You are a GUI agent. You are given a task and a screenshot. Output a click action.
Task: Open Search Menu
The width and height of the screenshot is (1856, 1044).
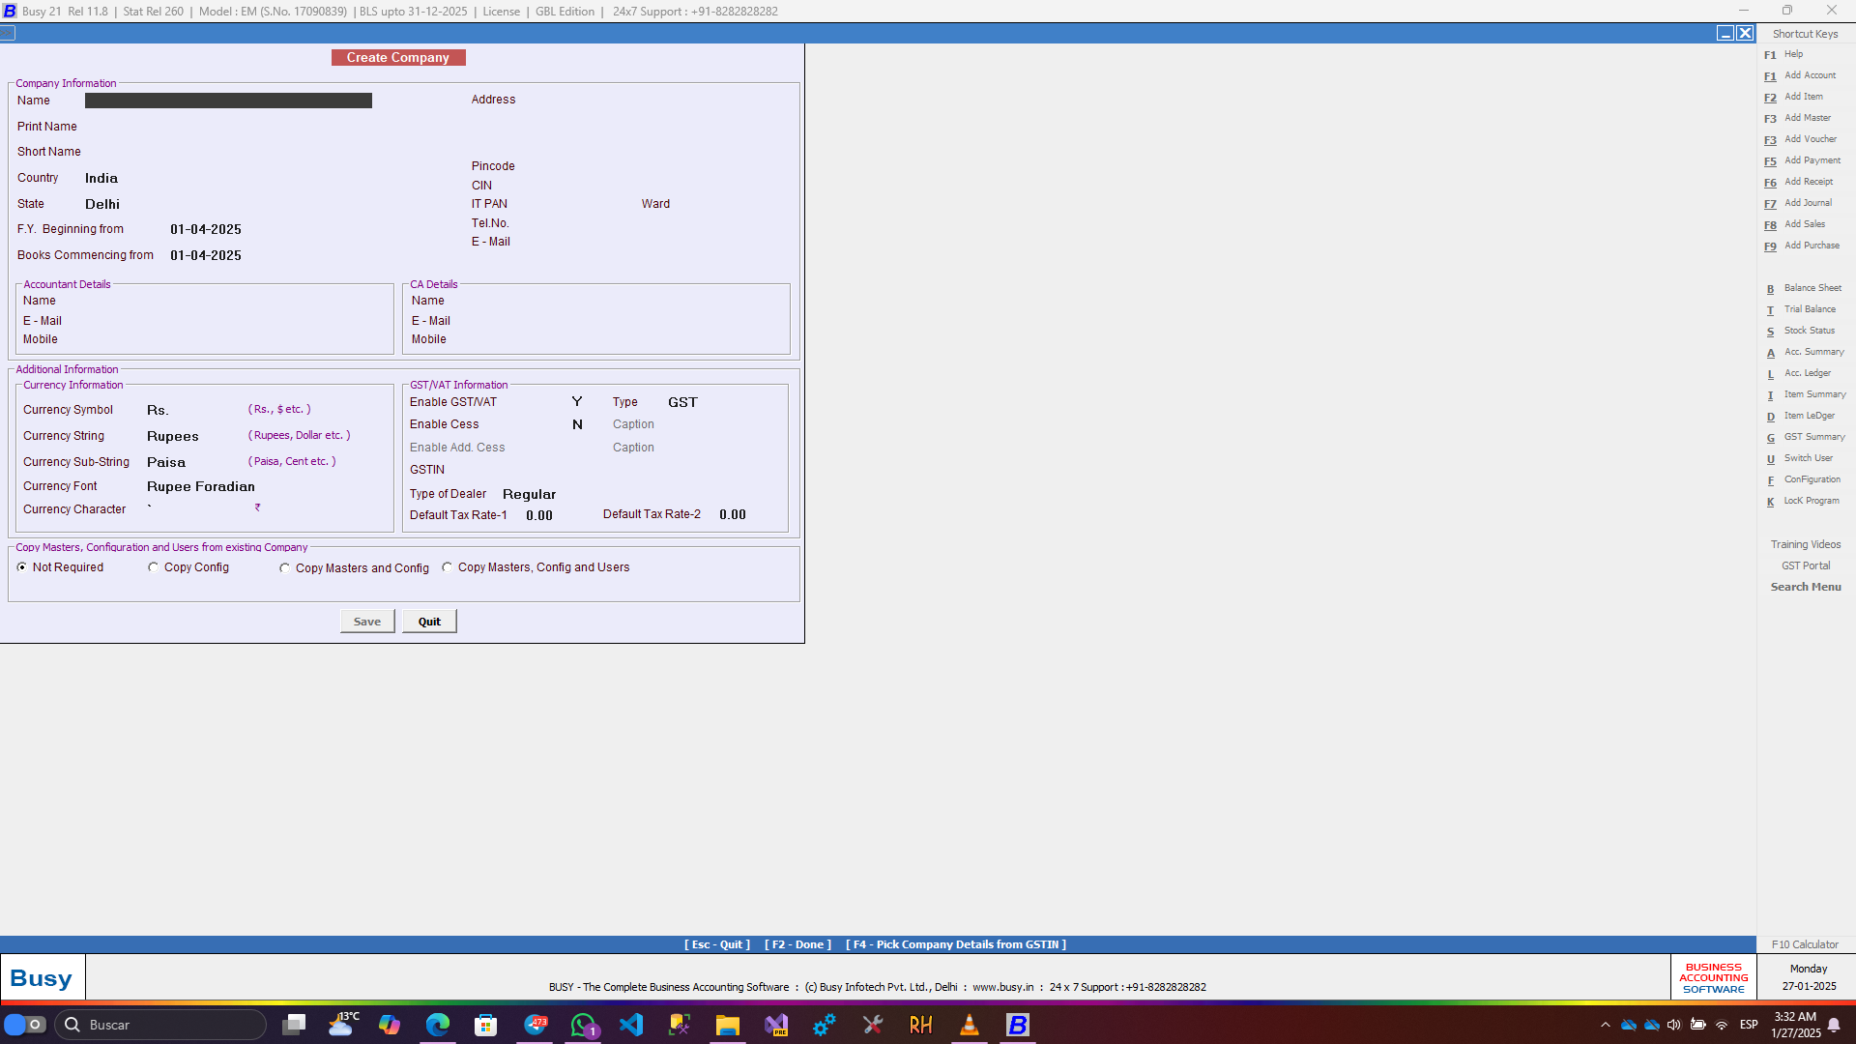point(1806,587)
